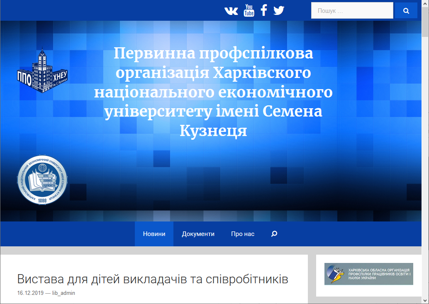Image resolution: width=429 pixels, height=304 pixels.
Task: Open the VK social network icon
Action: pyautogui.click(x=231, y=10)
